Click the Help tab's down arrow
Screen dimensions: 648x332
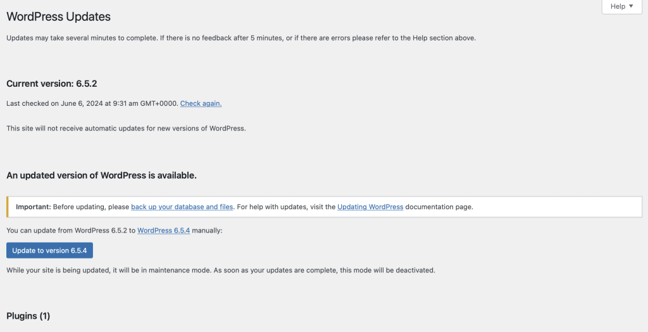click(x=631, y=6)
